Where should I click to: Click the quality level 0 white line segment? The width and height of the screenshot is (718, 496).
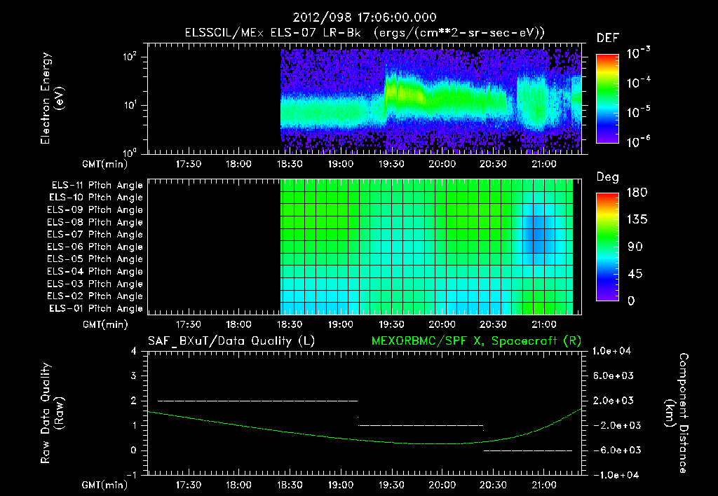point(528,450)
